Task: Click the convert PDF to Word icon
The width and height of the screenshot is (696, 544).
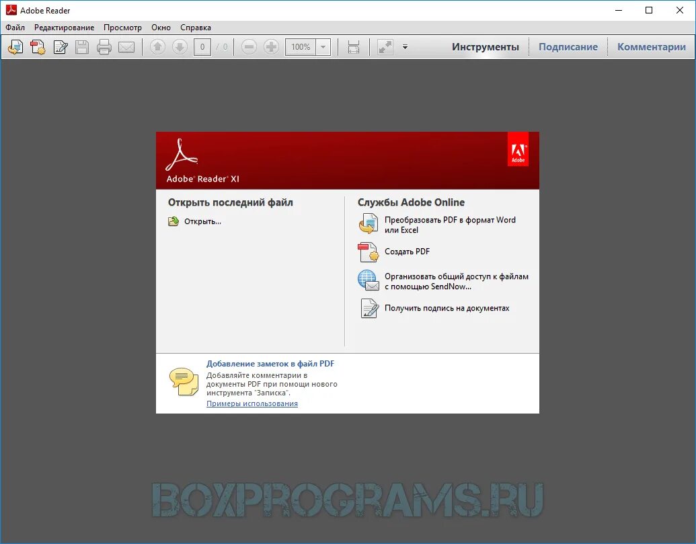Action: coord(368,223)
